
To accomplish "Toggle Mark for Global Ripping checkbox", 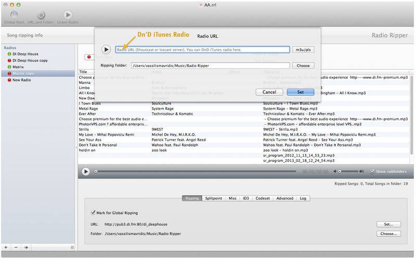I will 93,213.
